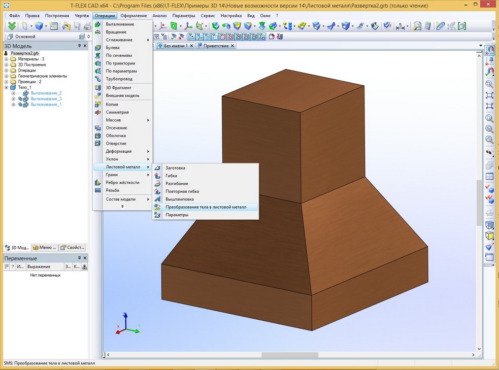Switch to the Приветствие document tab
499x370 pixels.
tap(216, 46)
